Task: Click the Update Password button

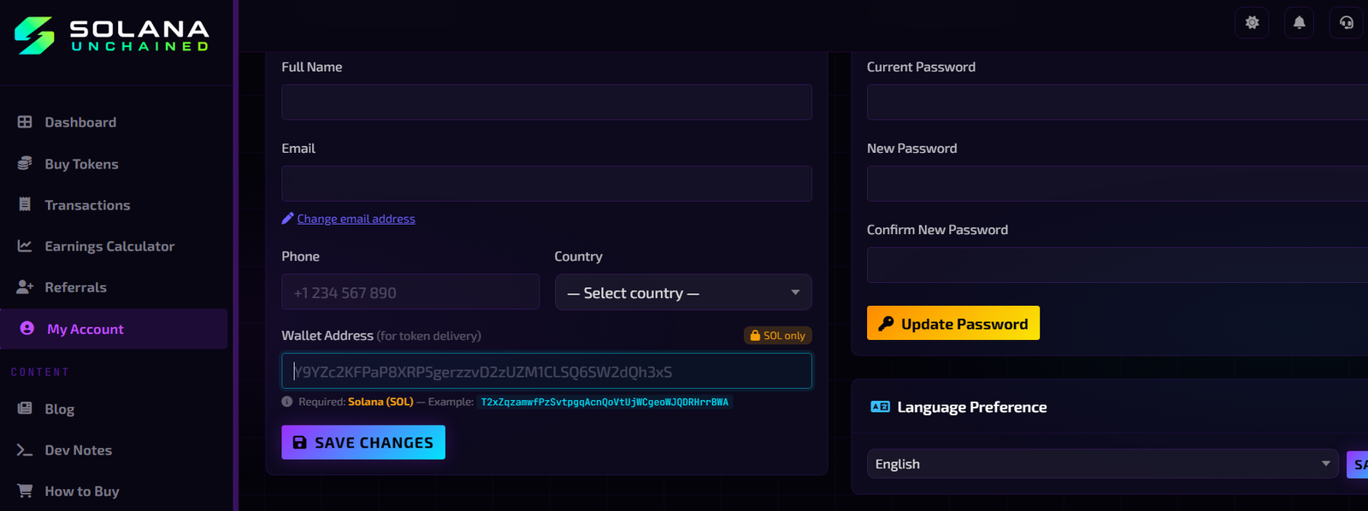Action: pyautogui.click(x=953, y=323)
